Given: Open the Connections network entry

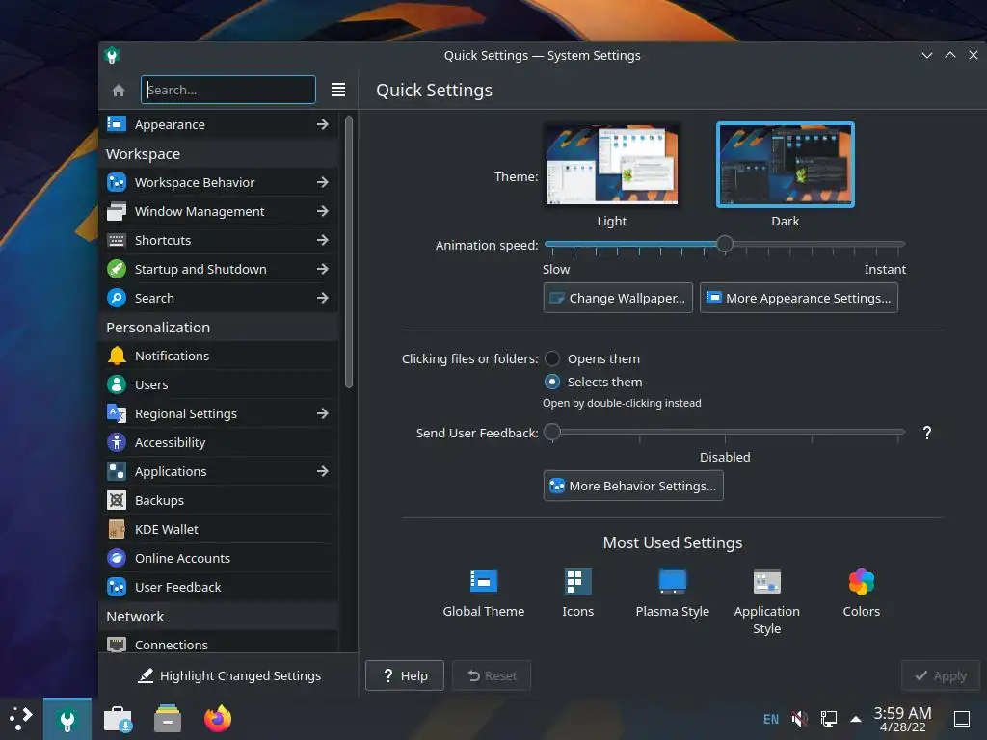Looking at the screenshot, I should coord(219,643).
